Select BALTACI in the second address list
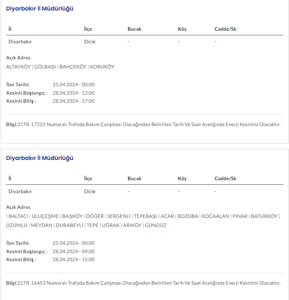 (18, 216)
